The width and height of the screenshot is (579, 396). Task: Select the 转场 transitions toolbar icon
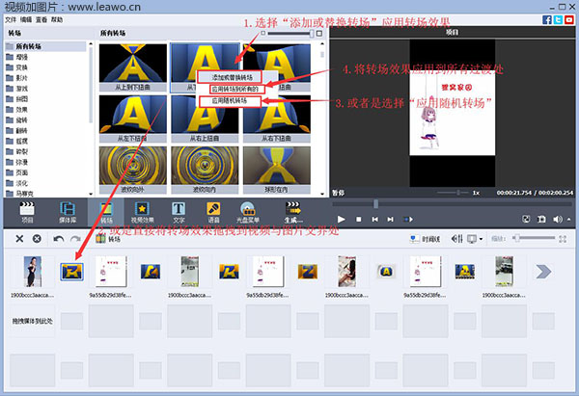106,212
